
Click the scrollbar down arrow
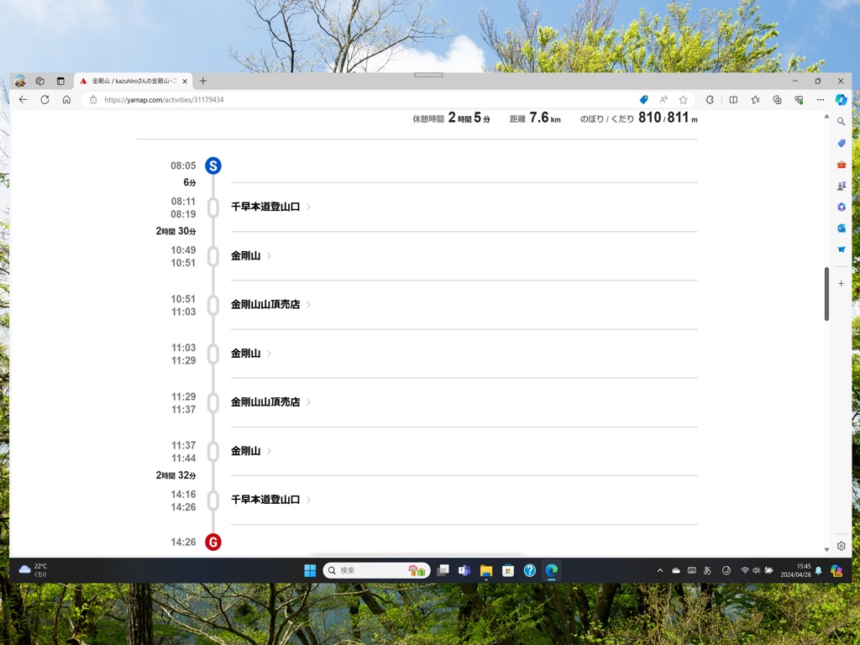coord(826,549)
